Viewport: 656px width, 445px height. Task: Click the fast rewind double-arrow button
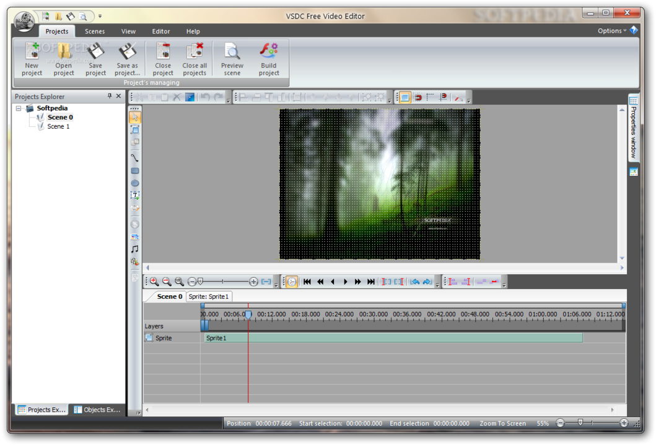click(x=320, y=282)
